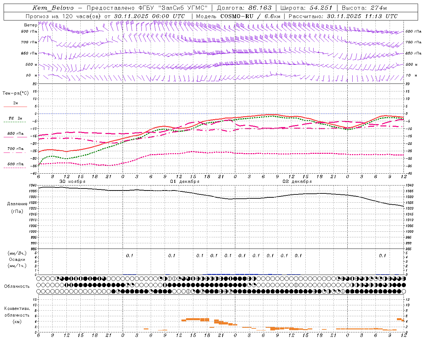
Task: Click the Td 2м dew point legend entry
Action: pos(16,118)
